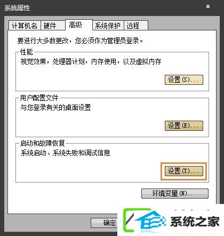The image size is (224, 236).
Task: Confirm with the 确定 button
Action: (104, 223)
